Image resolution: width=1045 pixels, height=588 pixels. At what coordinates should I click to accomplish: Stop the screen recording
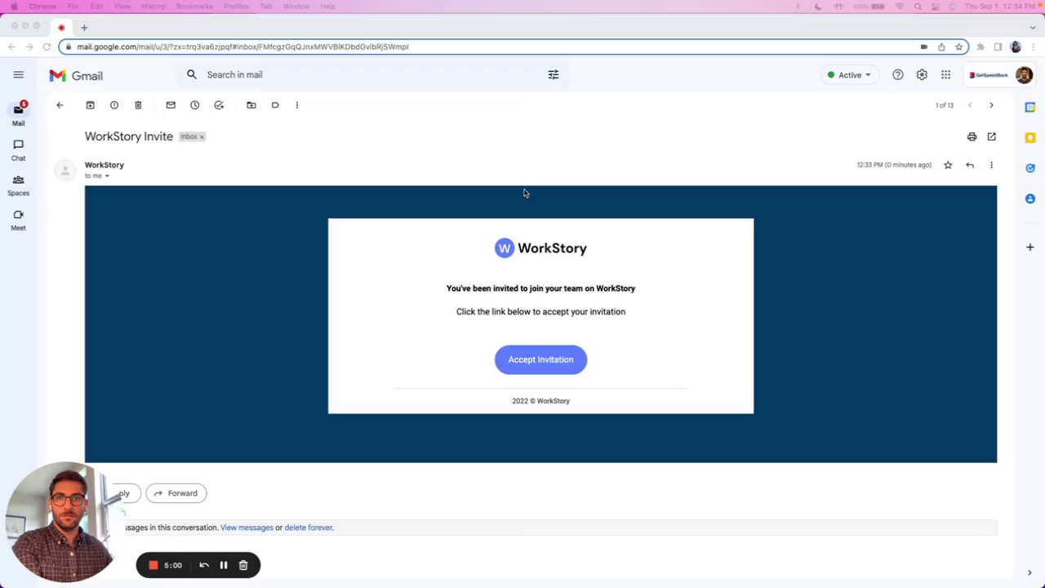(153, 565)
